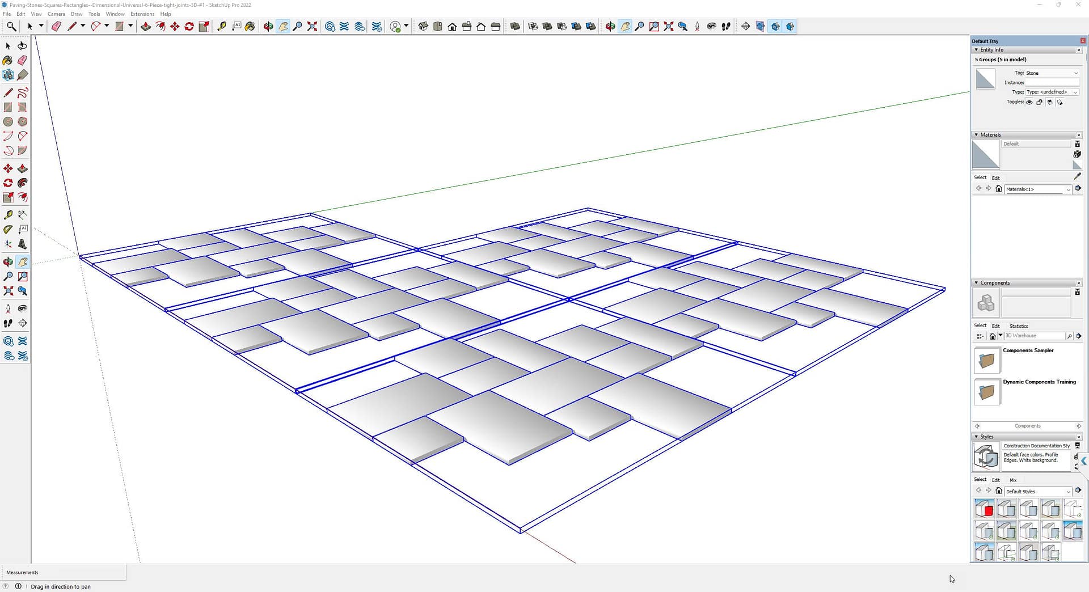
Task: Click the material eyedropper sample tool
Action: click(x=1077, y=177)
